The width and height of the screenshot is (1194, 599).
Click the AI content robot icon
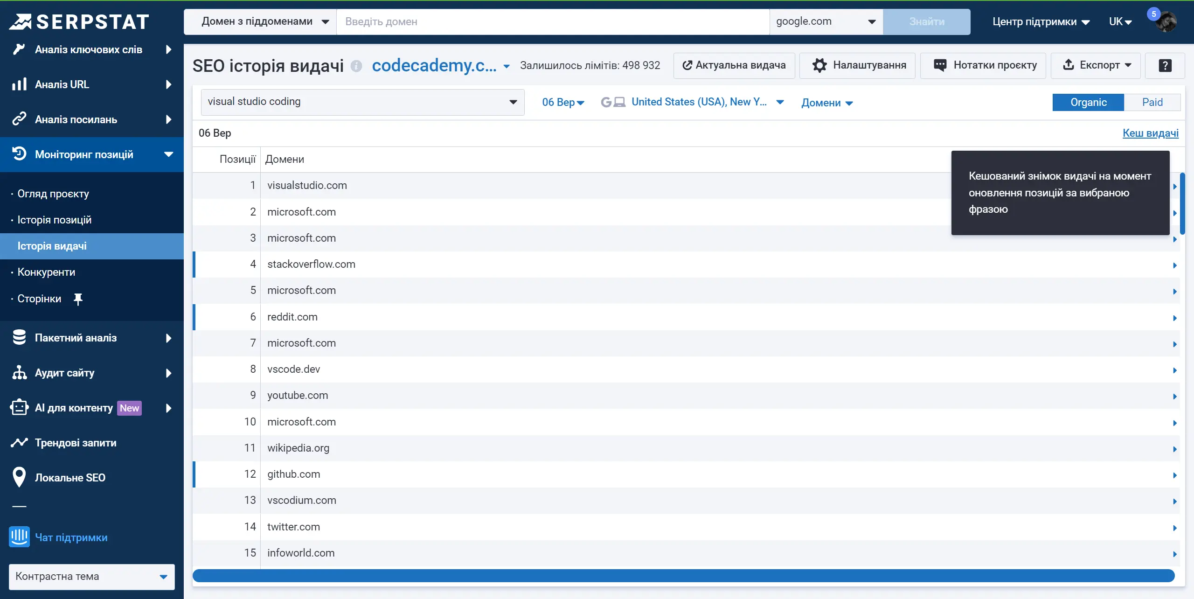pos(19,408)
